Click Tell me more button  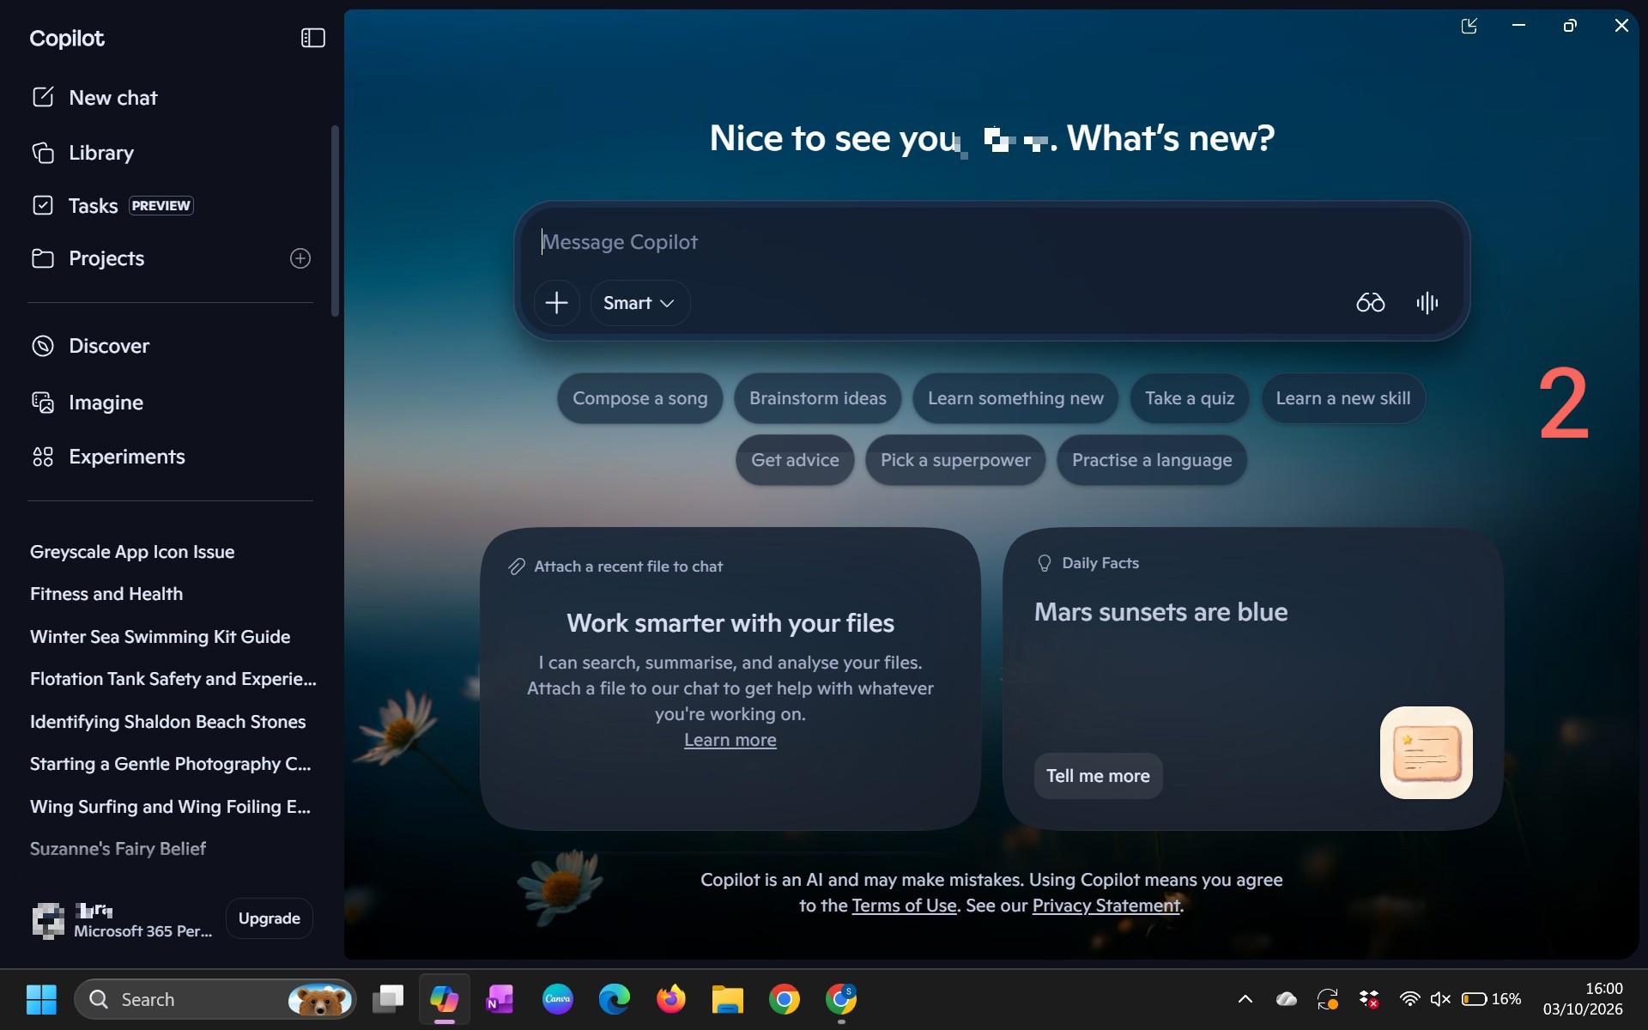tap(1098, 776)
